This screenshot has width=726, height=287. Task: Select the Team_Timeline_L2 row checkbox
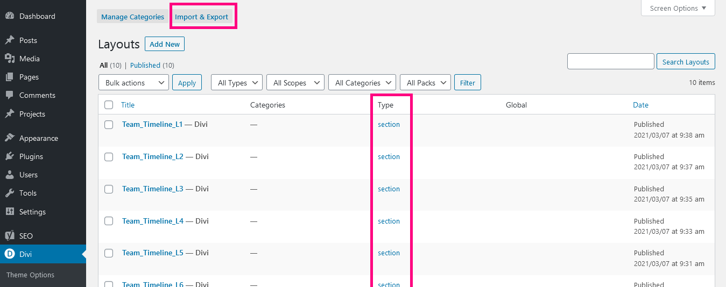(109, 157)
